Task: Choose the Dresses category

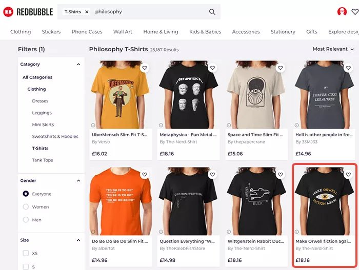Action: pyautogui.click(x=41, y=101)
